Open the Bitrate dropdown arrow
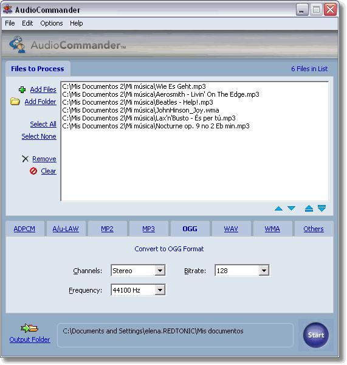The image size is (347, 365). (264, 271)
